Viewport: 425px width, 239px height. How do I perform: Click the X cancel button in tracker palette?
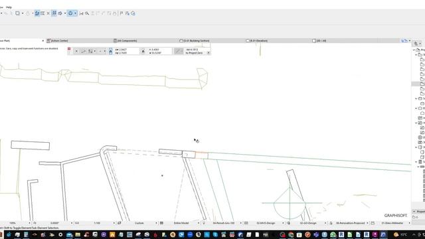pos(76,51)
